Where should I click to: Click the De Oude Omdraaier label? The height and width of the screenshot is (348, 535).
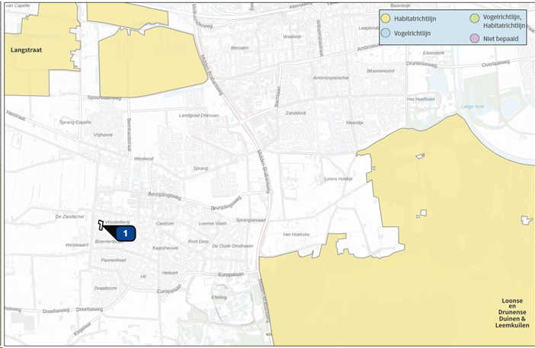(232, 246)
